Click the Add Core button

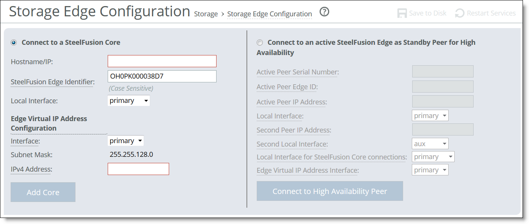(x=43, y=192)
